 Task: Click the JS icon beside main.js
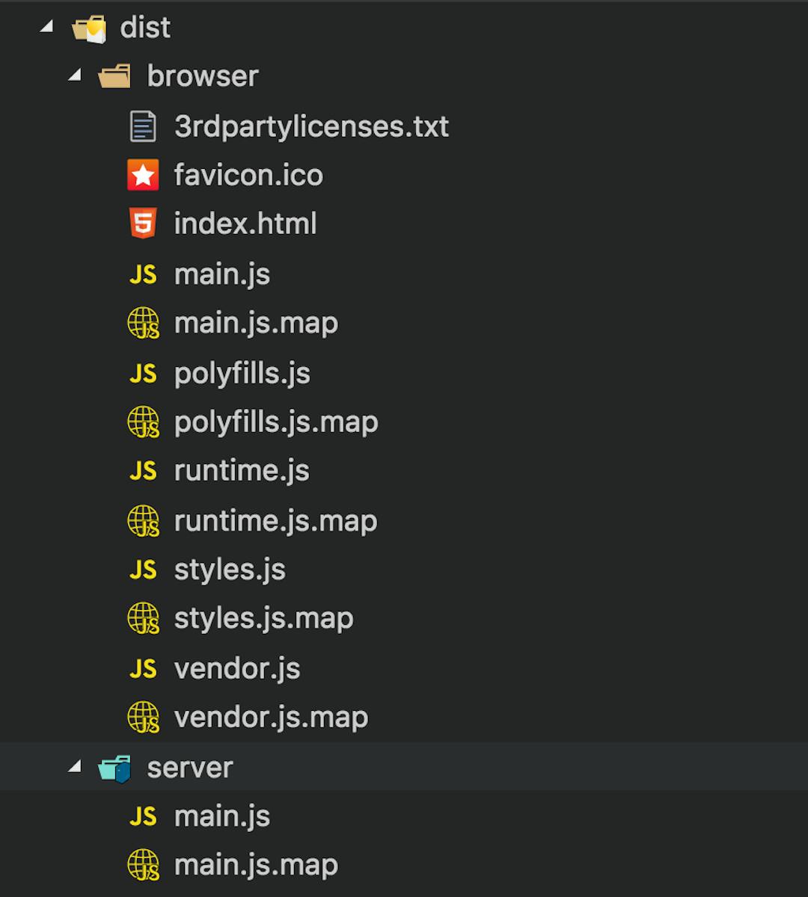144,274
